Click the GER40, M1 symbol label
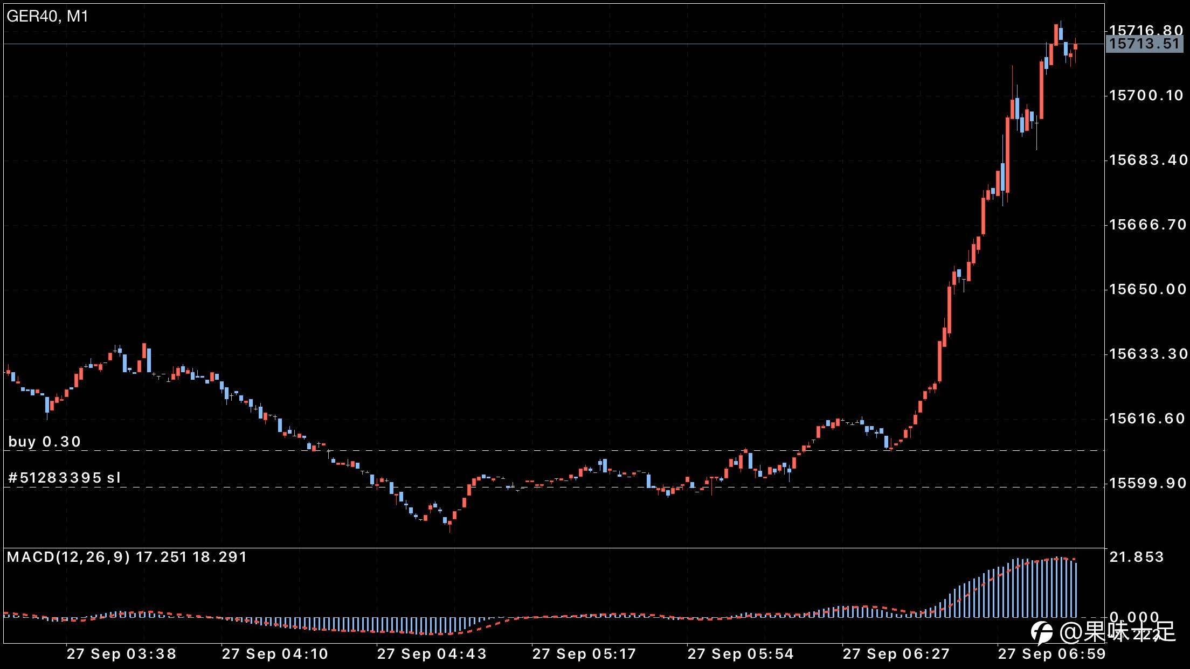Screen dimensions: 1190x669 (x=47, y=17)
